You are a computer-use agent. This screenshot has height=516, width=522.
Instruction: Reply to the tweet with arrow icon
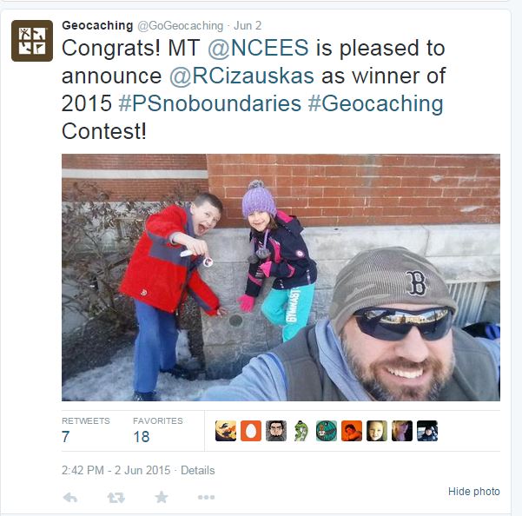[70, 497]
